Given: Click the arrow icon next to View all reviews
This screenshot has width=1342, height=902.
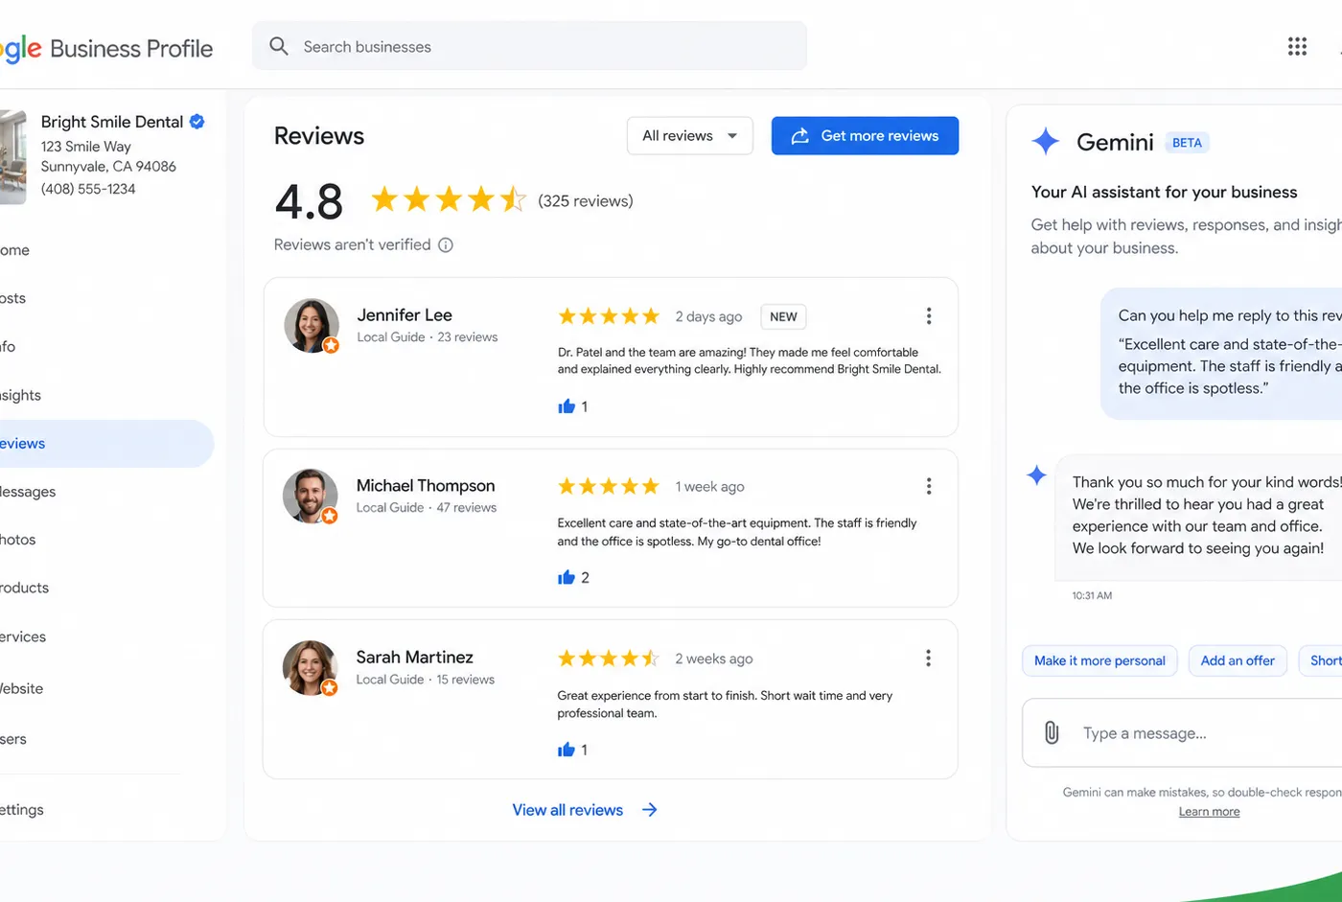Looking at the screenshot, I should pyautogui.click(x=650, y=810).
